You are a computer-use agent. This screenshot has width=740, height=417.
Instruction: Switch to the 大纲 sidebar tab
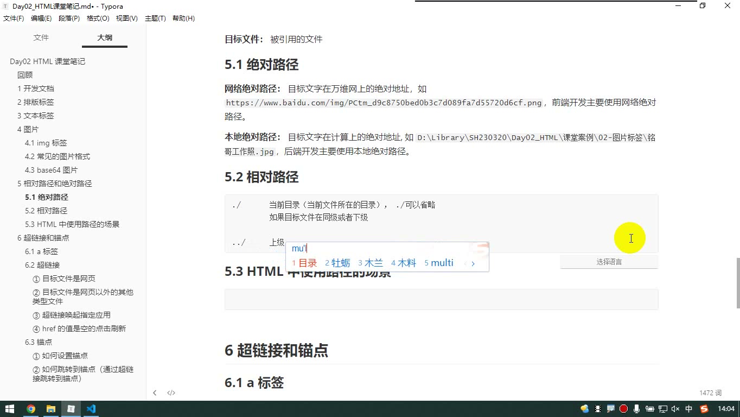[x=105, y=37]
